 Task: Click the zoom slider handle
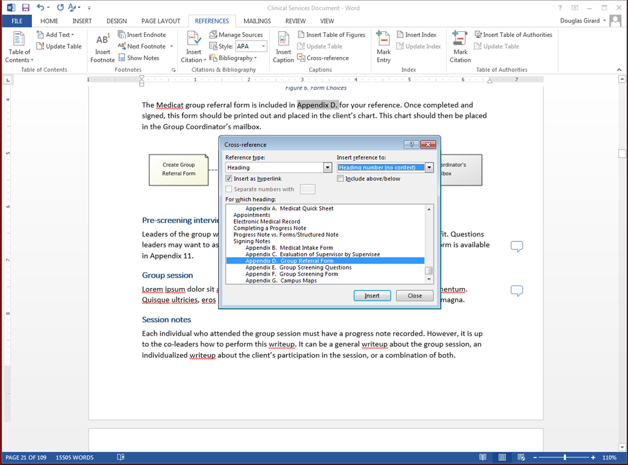click(565, 458)
